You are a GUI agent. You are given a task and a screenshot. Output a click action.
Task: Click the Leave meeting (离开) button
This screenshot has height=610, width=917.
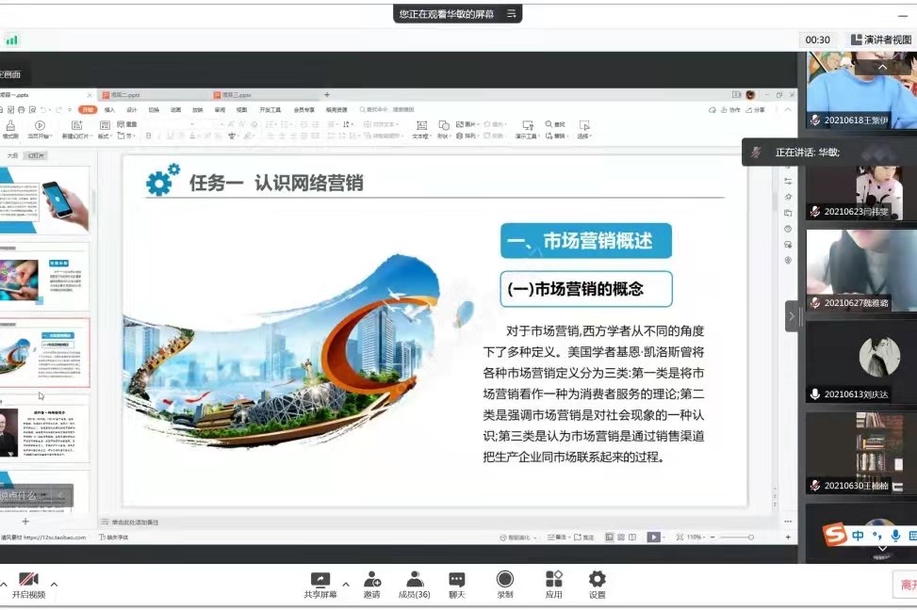[x=906, y=585]
